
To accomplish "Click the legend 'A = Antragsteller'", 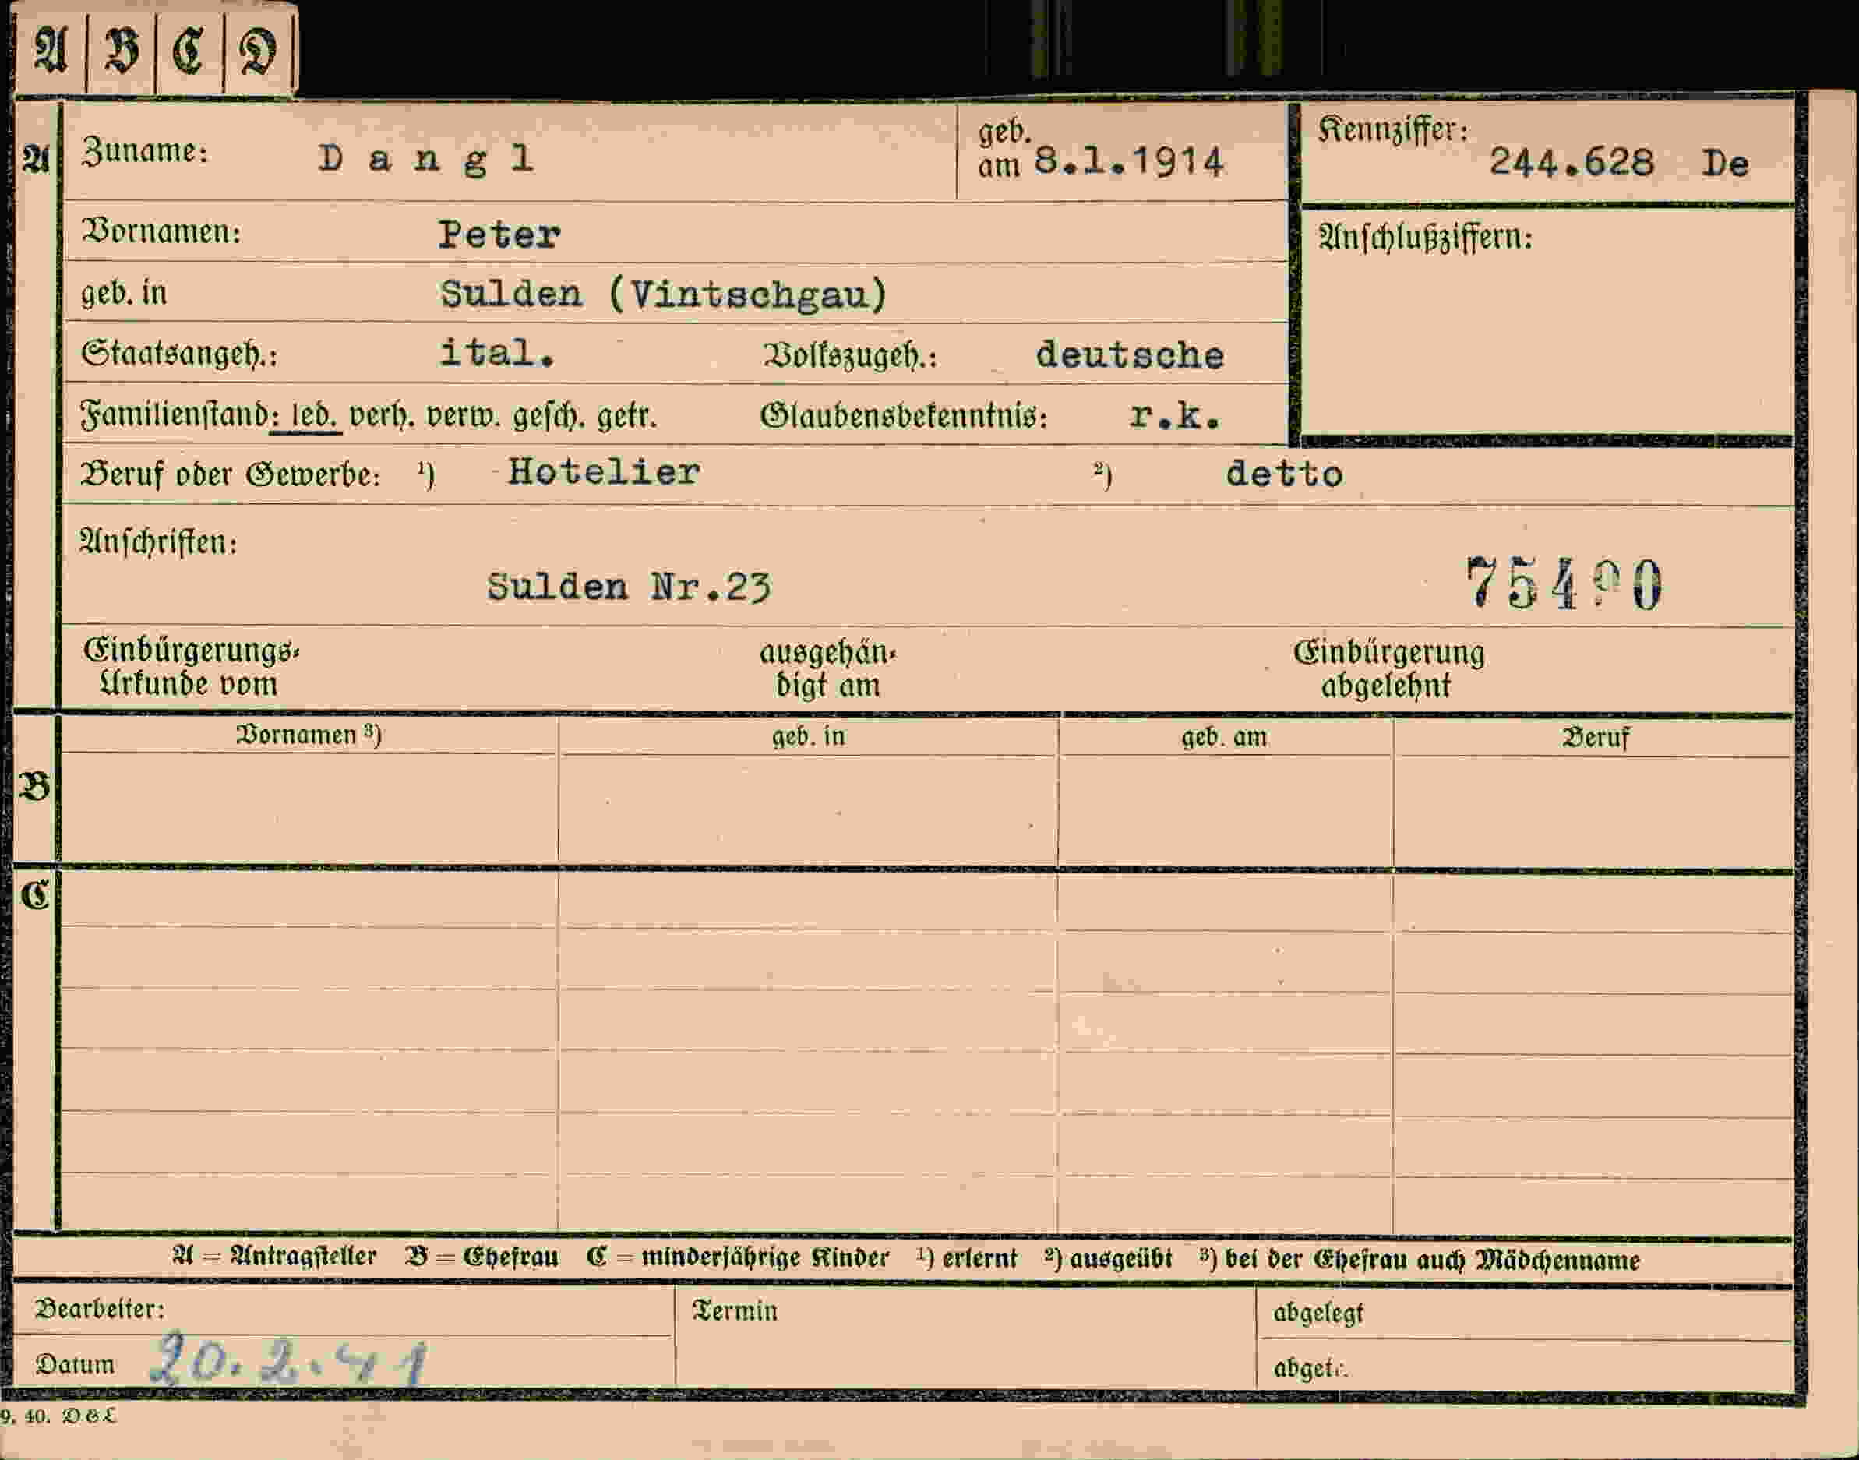I will click(x=274, y=1257).
